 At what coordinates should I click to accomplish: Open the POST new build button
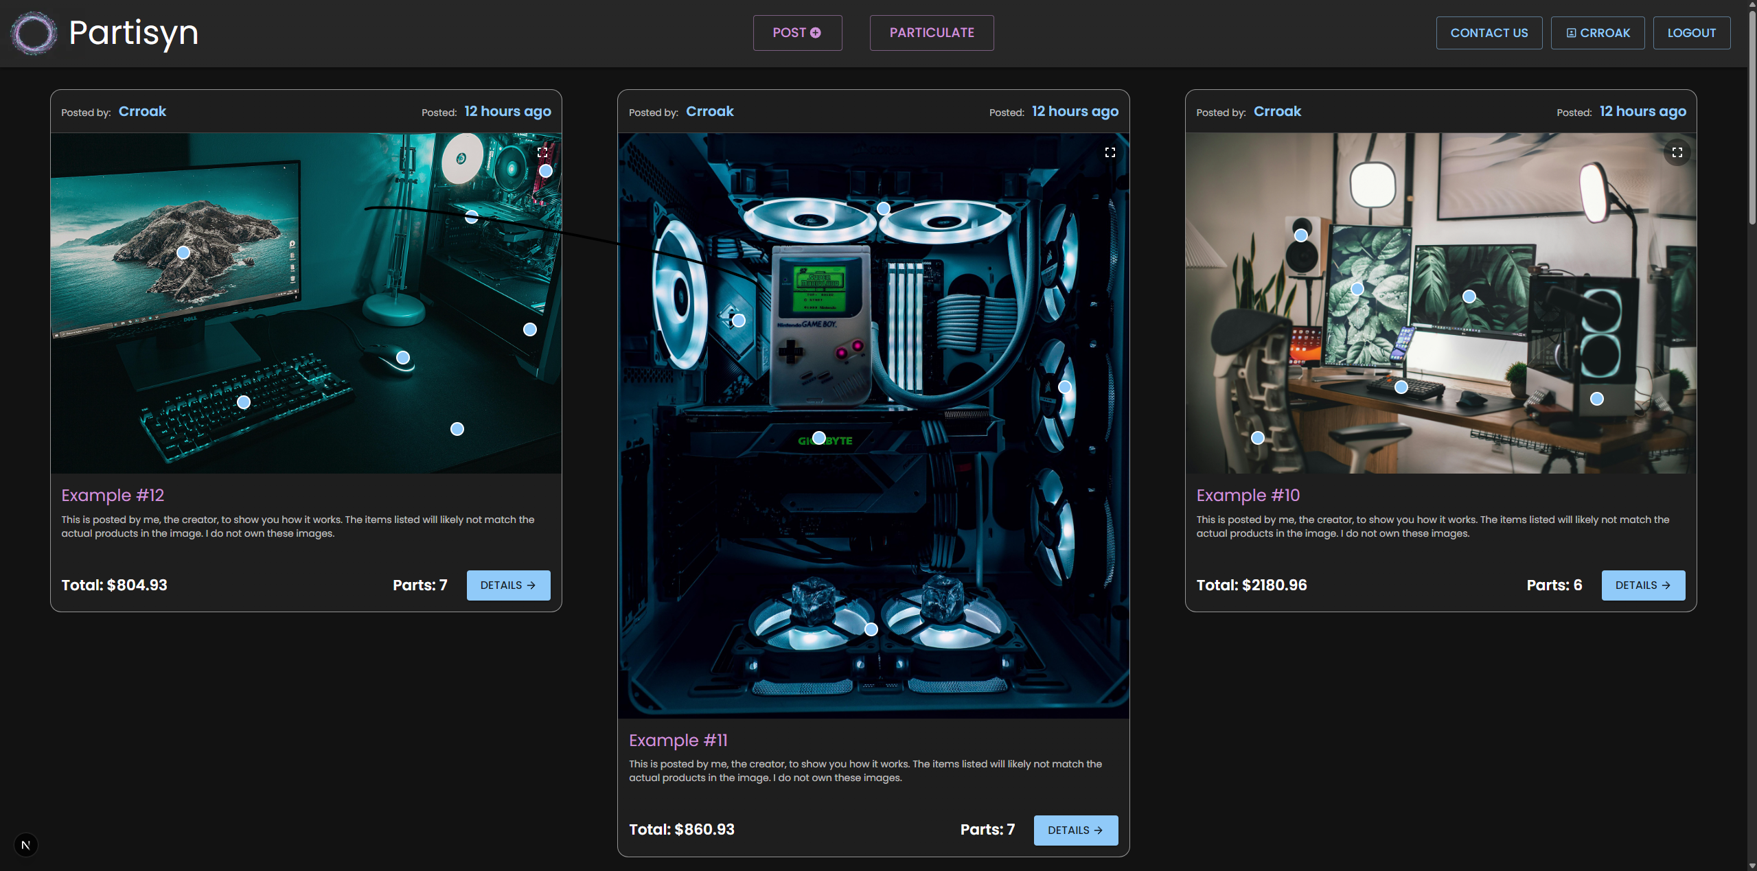[x=797, y=33]
